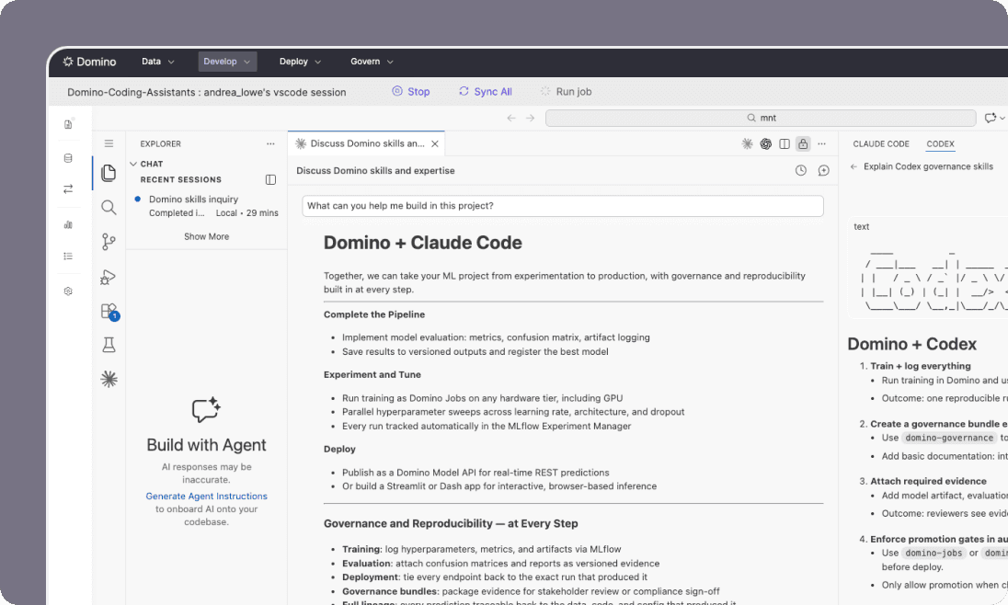Click the 'Domino + Claude Code' heading
Image resolution: width=1008 pixels, height=605 pixels.
click(x=422, y=243)
